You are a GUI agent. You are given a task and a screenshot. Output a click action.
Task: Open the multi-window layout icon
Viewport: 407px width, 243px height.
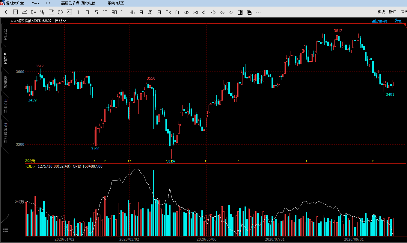click(x=240, y=12)
